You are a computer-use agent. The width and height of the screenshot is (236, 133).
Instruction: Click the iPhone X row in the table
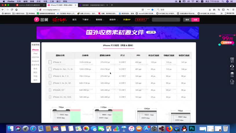(119, 62)
